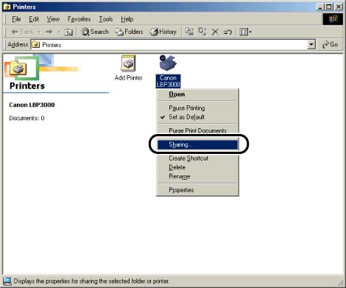
Task: Click the Search toolbar button
Action: pos(95,32)
